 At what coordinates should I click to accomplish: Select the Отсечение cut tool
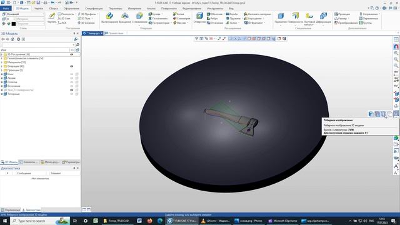point(215,22)
